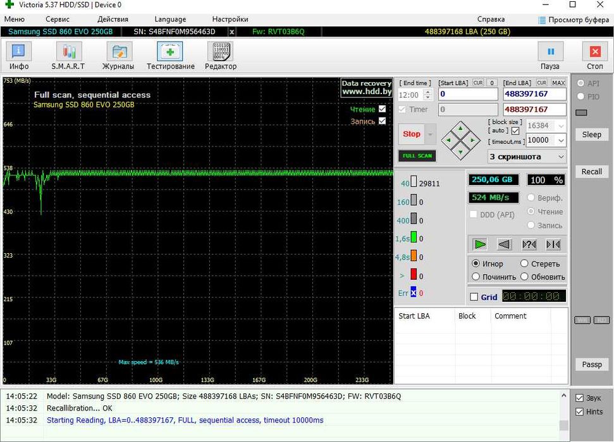Image resolution: width=614 pixels, height=442 pixels.
Task: Expand the block size 16384 dropdown
Action: (x=560, y=126)
